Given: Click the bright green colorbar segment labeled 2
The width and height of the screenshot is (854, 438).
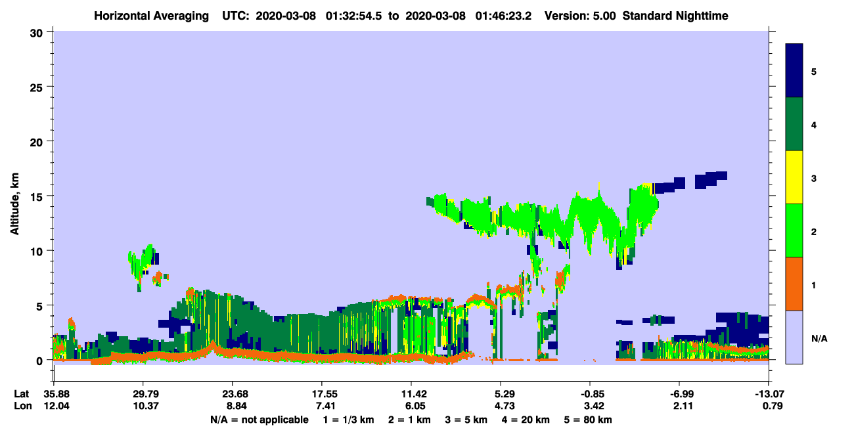Looking at the screenshot, I should (795, 230).
